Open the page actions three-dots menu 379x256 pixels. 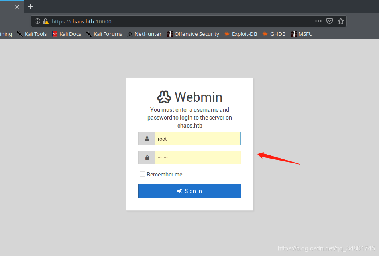[318, 21]
